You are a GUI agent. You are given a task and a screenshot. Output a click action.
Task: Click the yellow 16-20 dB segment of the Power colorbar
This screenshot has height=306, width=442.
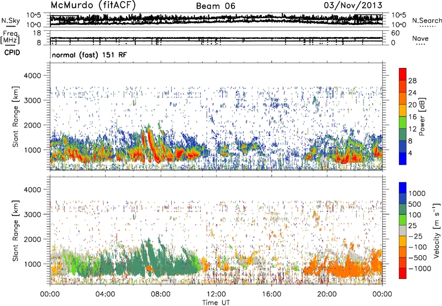click(403, 110)
